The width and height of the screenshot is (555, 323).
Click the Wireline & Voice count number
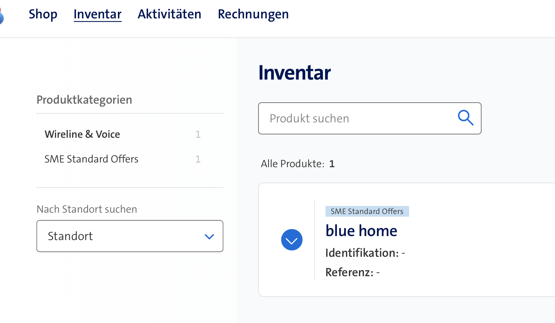click(198, 134)
